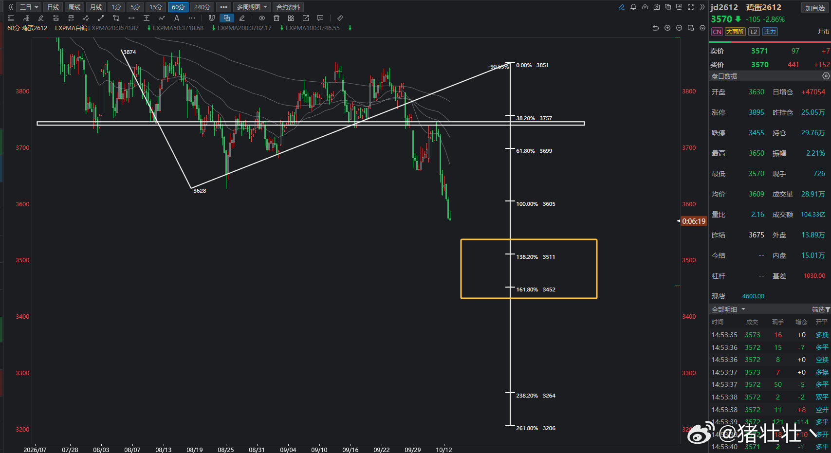The width and height of the screenshot is (831, 453).
Task: Click the 加自选 add to watchlist button
Action: (x=815, y=8)
